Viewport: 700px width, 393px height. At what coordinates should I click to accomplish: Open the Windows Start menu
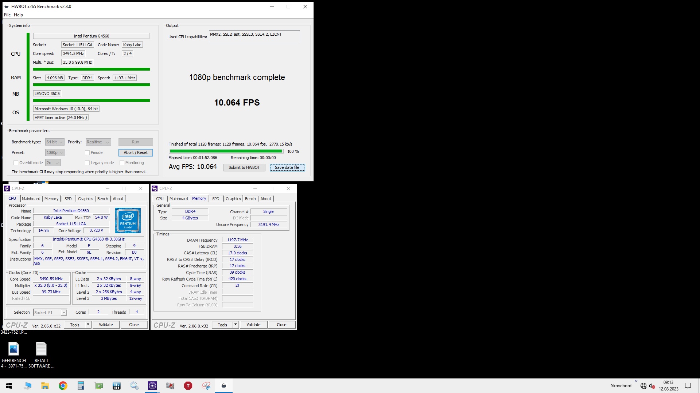click(9, 386)
